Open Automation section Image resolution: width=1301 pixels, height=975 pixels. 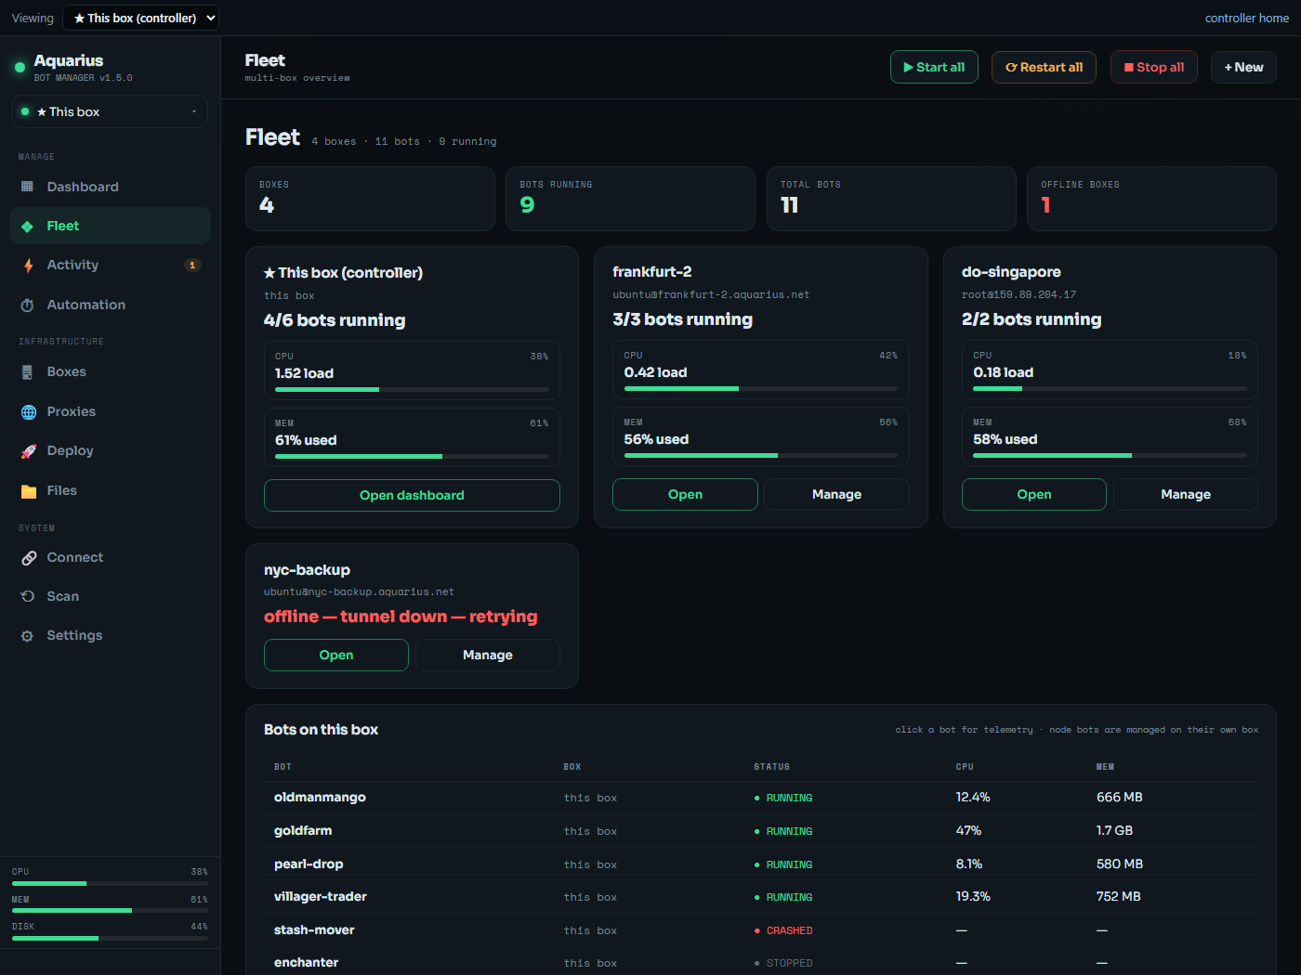point(110,305)
